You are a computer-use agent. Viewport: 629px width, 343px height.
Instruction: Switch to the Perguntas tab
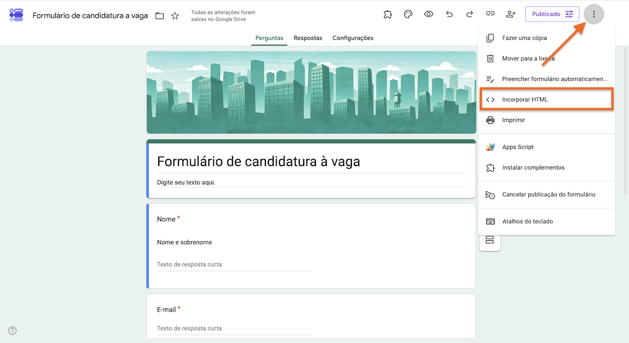pos(269,38)
